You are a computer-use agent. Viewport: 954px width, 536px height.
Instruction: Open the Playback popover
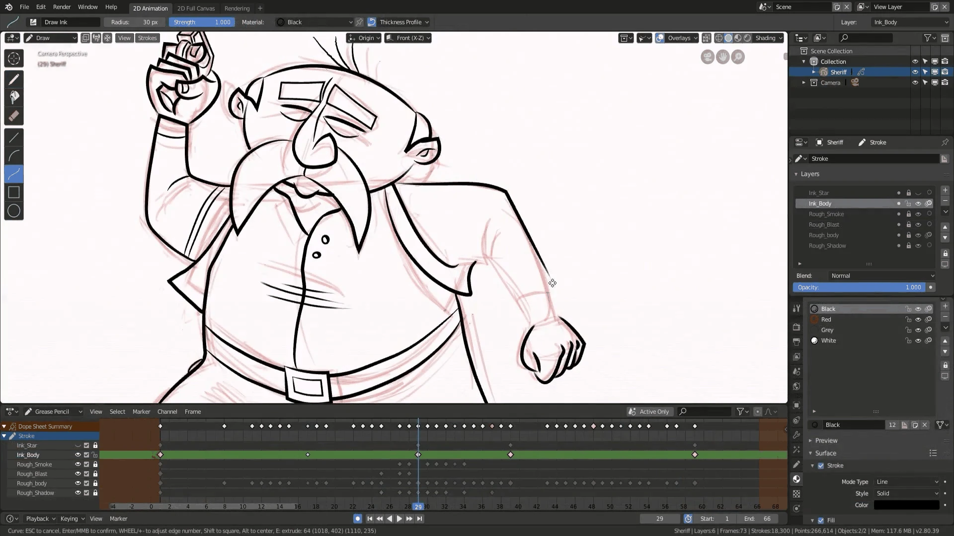[40, 519]
